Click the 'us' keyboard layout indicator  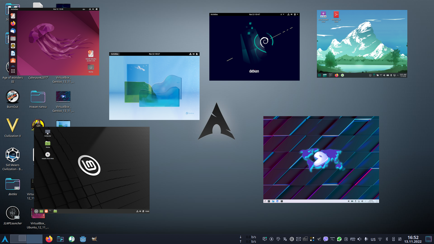(x=373, y=239)
